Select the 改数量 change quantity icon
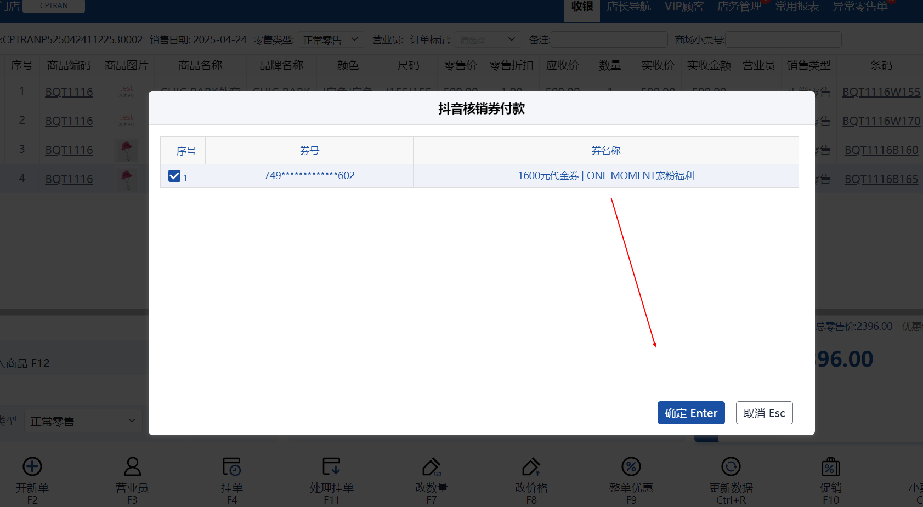Image resolution: width=923 pixels, height=507 pixels. (432, 467)
